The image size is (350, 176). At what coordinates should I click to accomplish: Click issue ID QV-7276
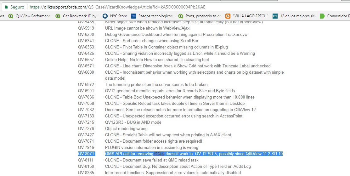tap(86, 129)
